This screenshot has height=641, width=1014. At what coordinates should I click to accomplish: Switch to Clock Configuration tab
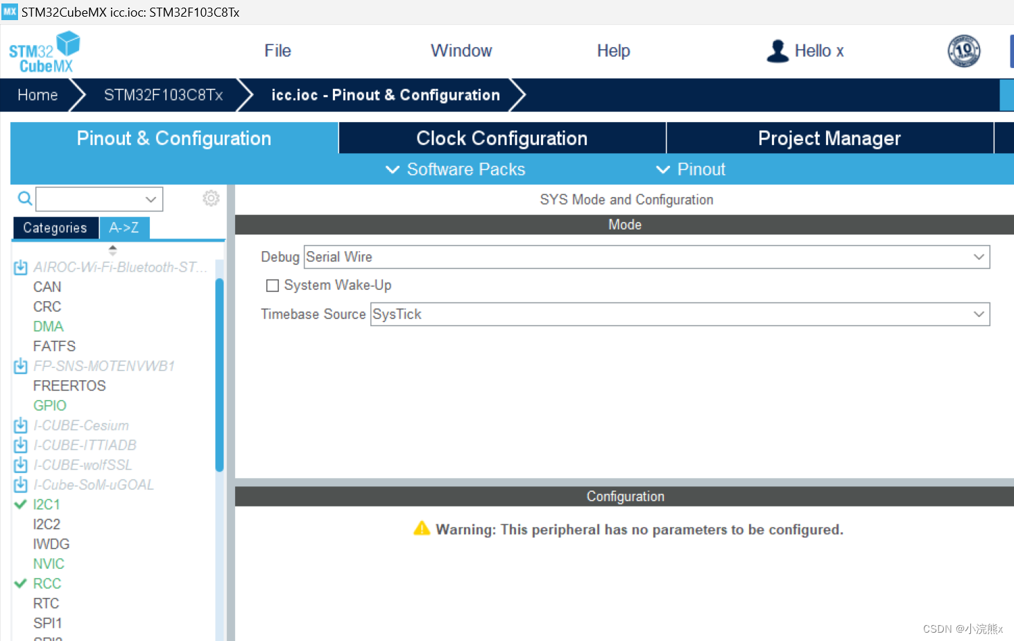click(x=502, y=138)
